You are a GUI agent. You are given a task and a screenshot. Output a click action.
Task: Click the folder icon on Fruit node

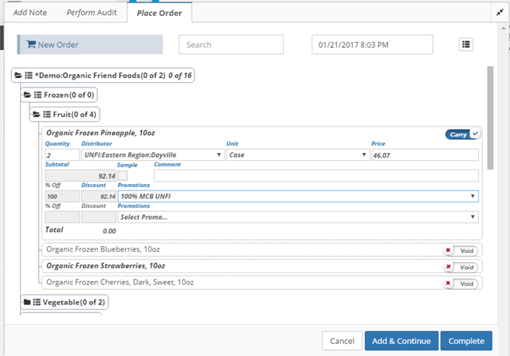tap(37, 115)
